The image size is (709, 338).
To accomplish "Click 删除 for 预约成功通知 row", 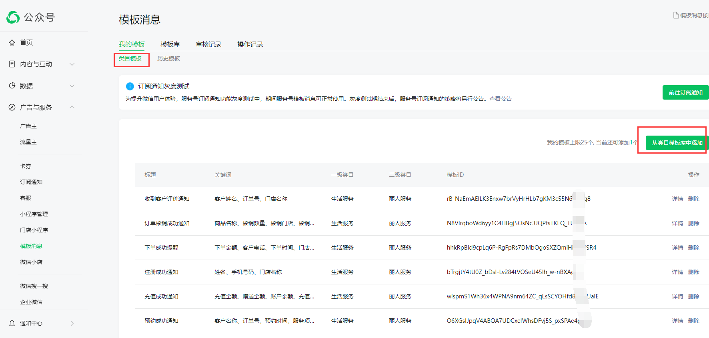I will tap(694, 321).
